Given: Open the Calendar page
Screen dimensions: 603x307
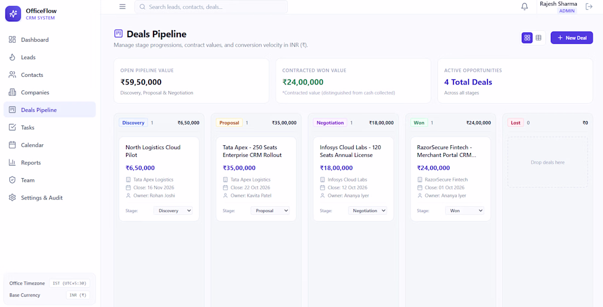Looking at the screenshot, I should point(49,145).
